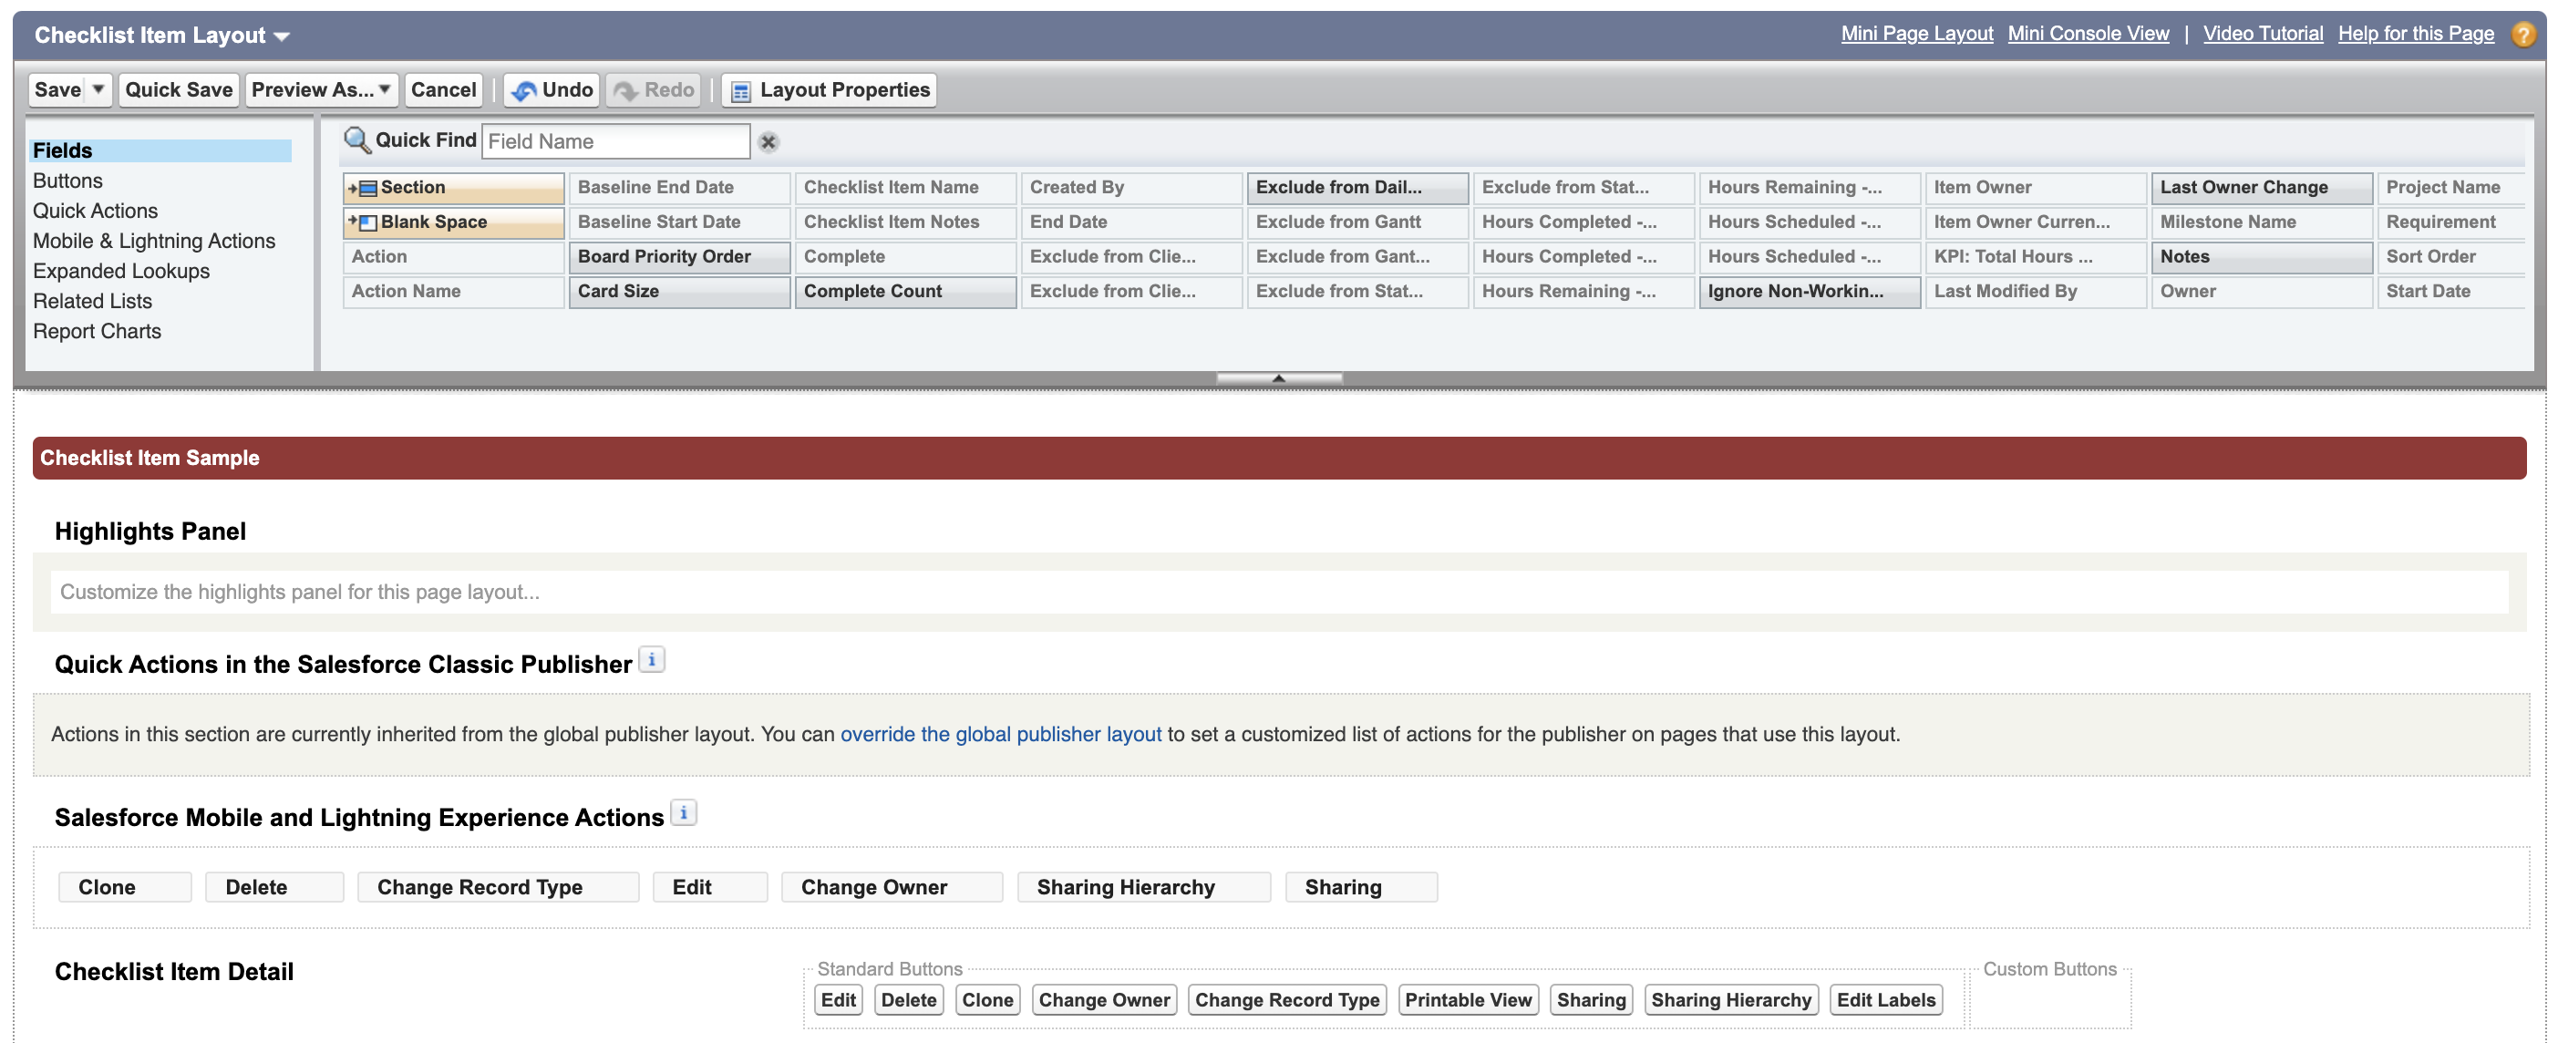Select the Report Charts category
Screen dimensions: 2558x1043
[97, 331]
